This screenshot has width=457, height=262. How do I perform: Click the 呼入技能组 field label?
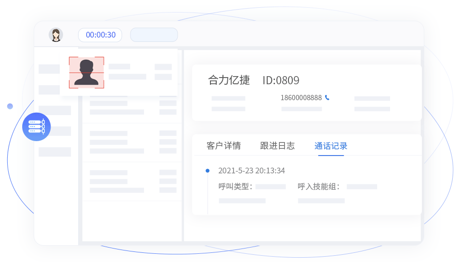319,186
